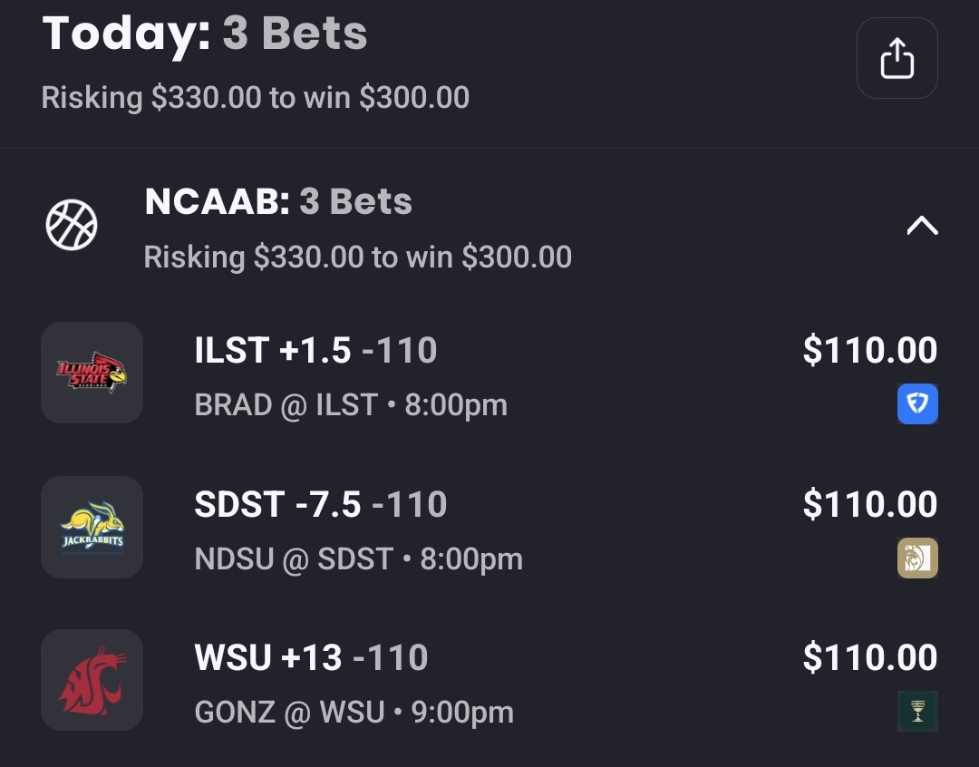Select the SDST -7.5 -110 bet
Image resolution: width=979 pixels, height=767 pixels.
point(320,505)
